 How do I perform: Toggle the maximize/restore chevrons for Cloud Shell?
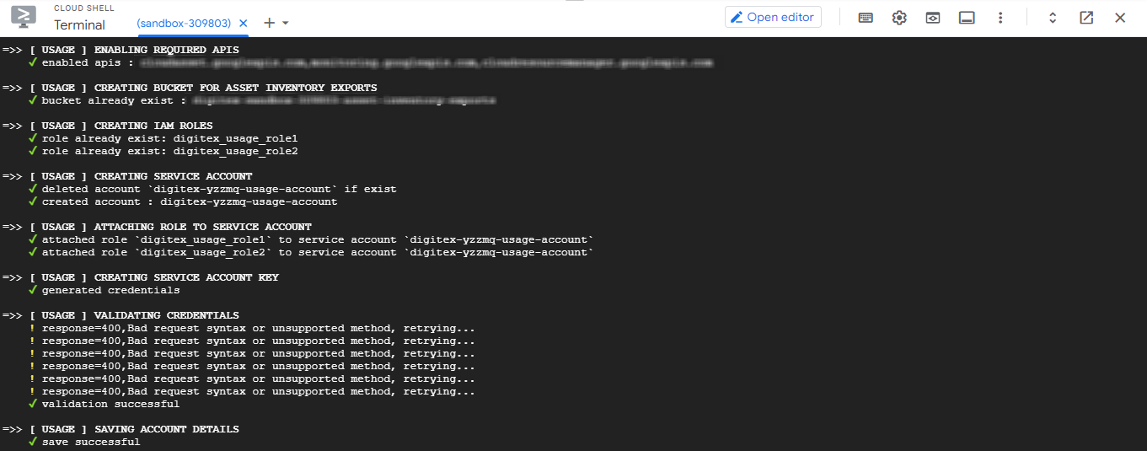coord(1053,18)
